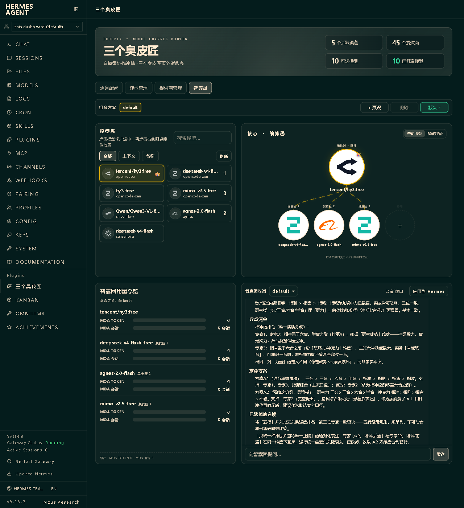Open Profiles via its people icon
The image size is (464, 508).
coord(9,208)
